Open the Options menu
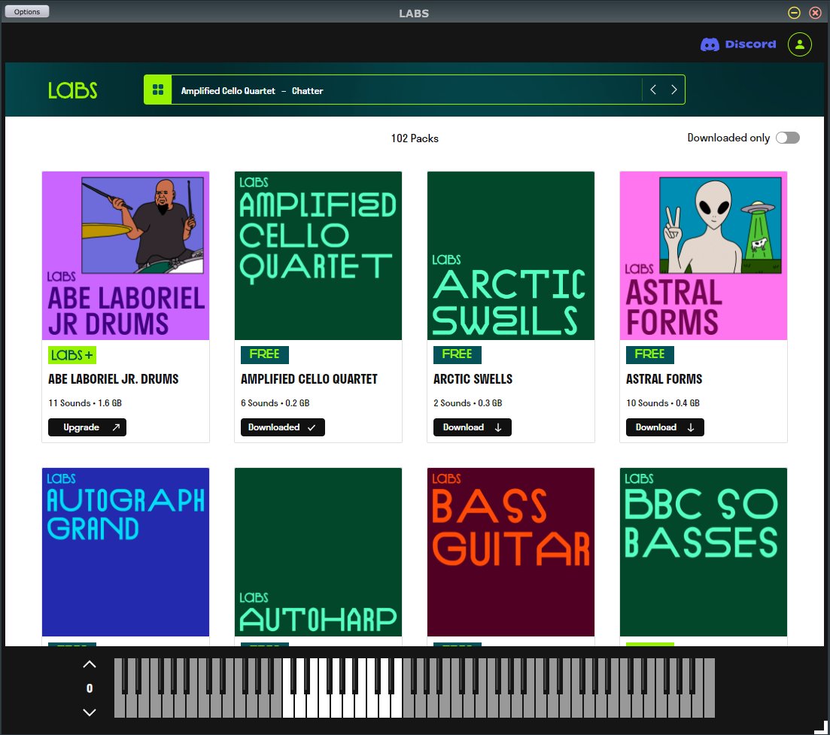This screenshot has width=830, height=735. coord(27,11)
